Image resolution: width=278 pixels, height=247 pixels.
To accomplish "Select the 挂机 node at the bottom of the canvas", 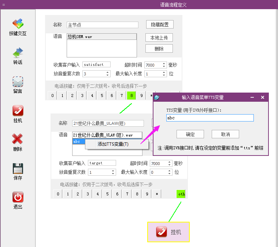I will click(x=168, y=232).
